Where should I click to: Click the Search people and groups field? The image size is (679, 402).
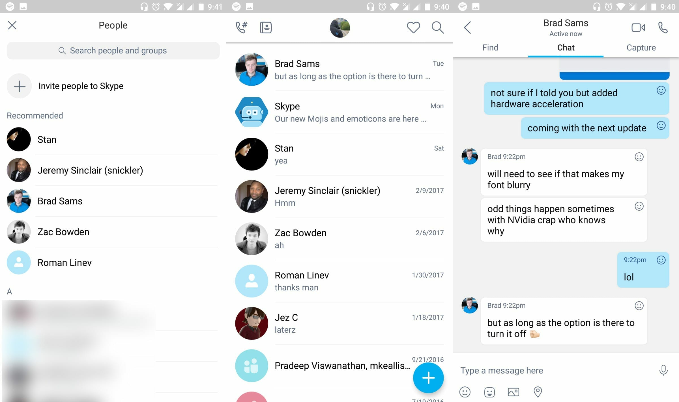(x=113, y=50)
